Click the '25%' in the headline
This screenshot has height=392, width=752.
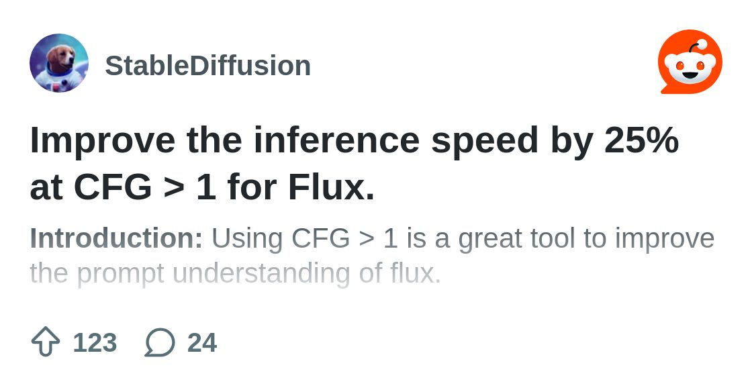click(642, 140)
